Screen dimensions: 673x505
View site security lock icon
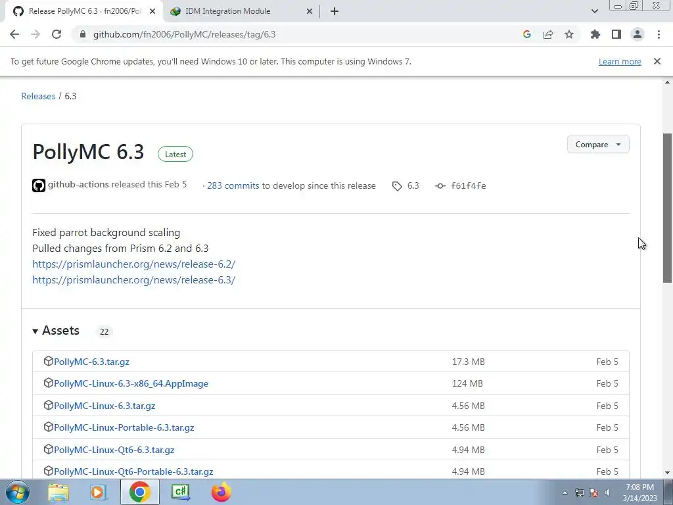83,34
